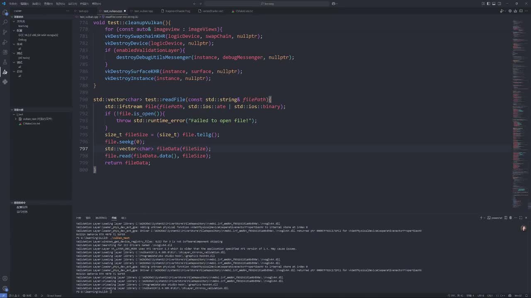Open CMake sidebar More Actions ellipsis
The width and height of the screenshot is (531, 298).
click(68, 11)
